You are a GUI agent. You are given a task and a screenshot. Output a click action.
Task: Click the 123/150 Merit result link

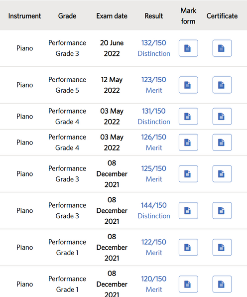pos(154,85)
